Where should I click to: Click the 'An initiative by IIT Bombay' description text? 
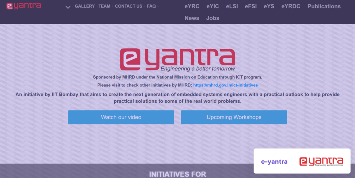[x=177, y=98]
